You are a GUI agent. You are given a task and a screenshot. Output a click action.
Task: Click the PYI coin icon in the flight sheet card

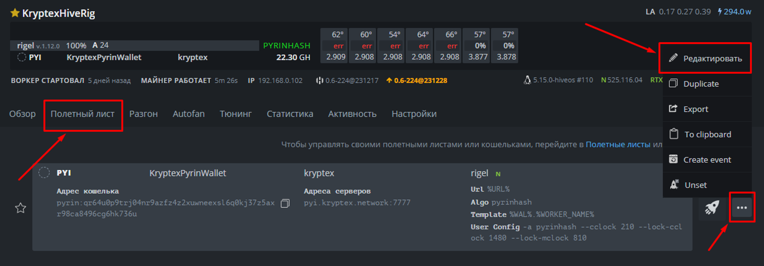44,172
